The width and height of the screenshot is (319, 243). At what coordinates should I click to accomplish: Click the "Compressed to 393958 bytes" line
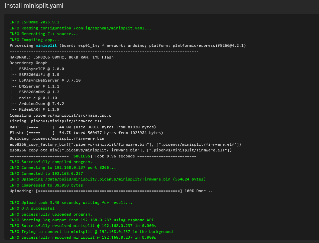[46, 185]
